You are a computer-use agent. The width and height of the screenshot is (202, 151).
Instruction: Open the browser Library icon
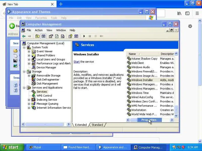coord(179,13)
